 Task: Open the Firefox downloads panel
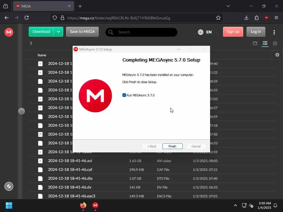pos(246,18)
